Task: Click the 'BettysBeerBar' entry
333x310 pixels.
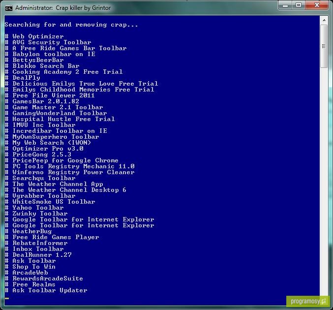Action: (34, 60)
